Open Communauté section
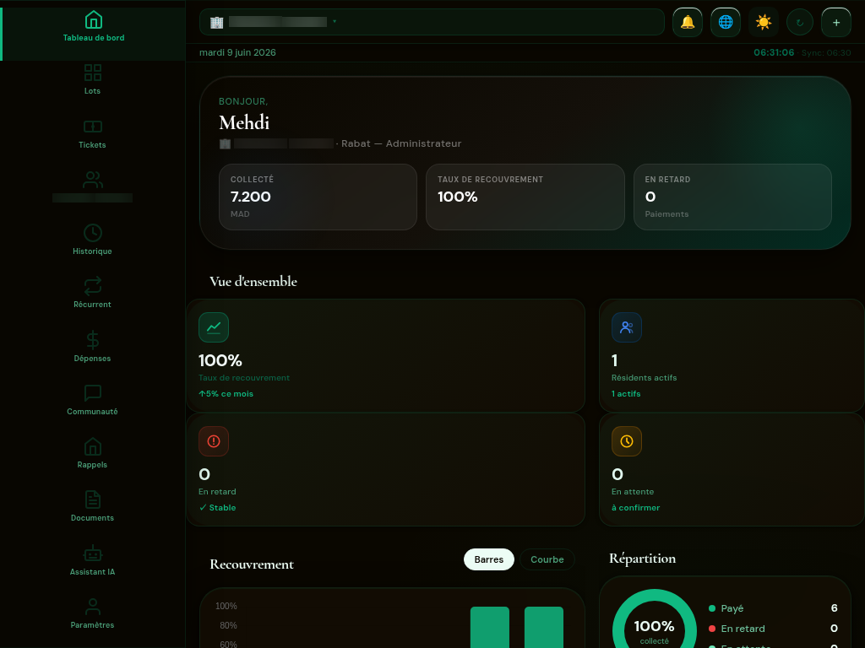This screenshot has height=648, width=865. [x=93, y=400]
